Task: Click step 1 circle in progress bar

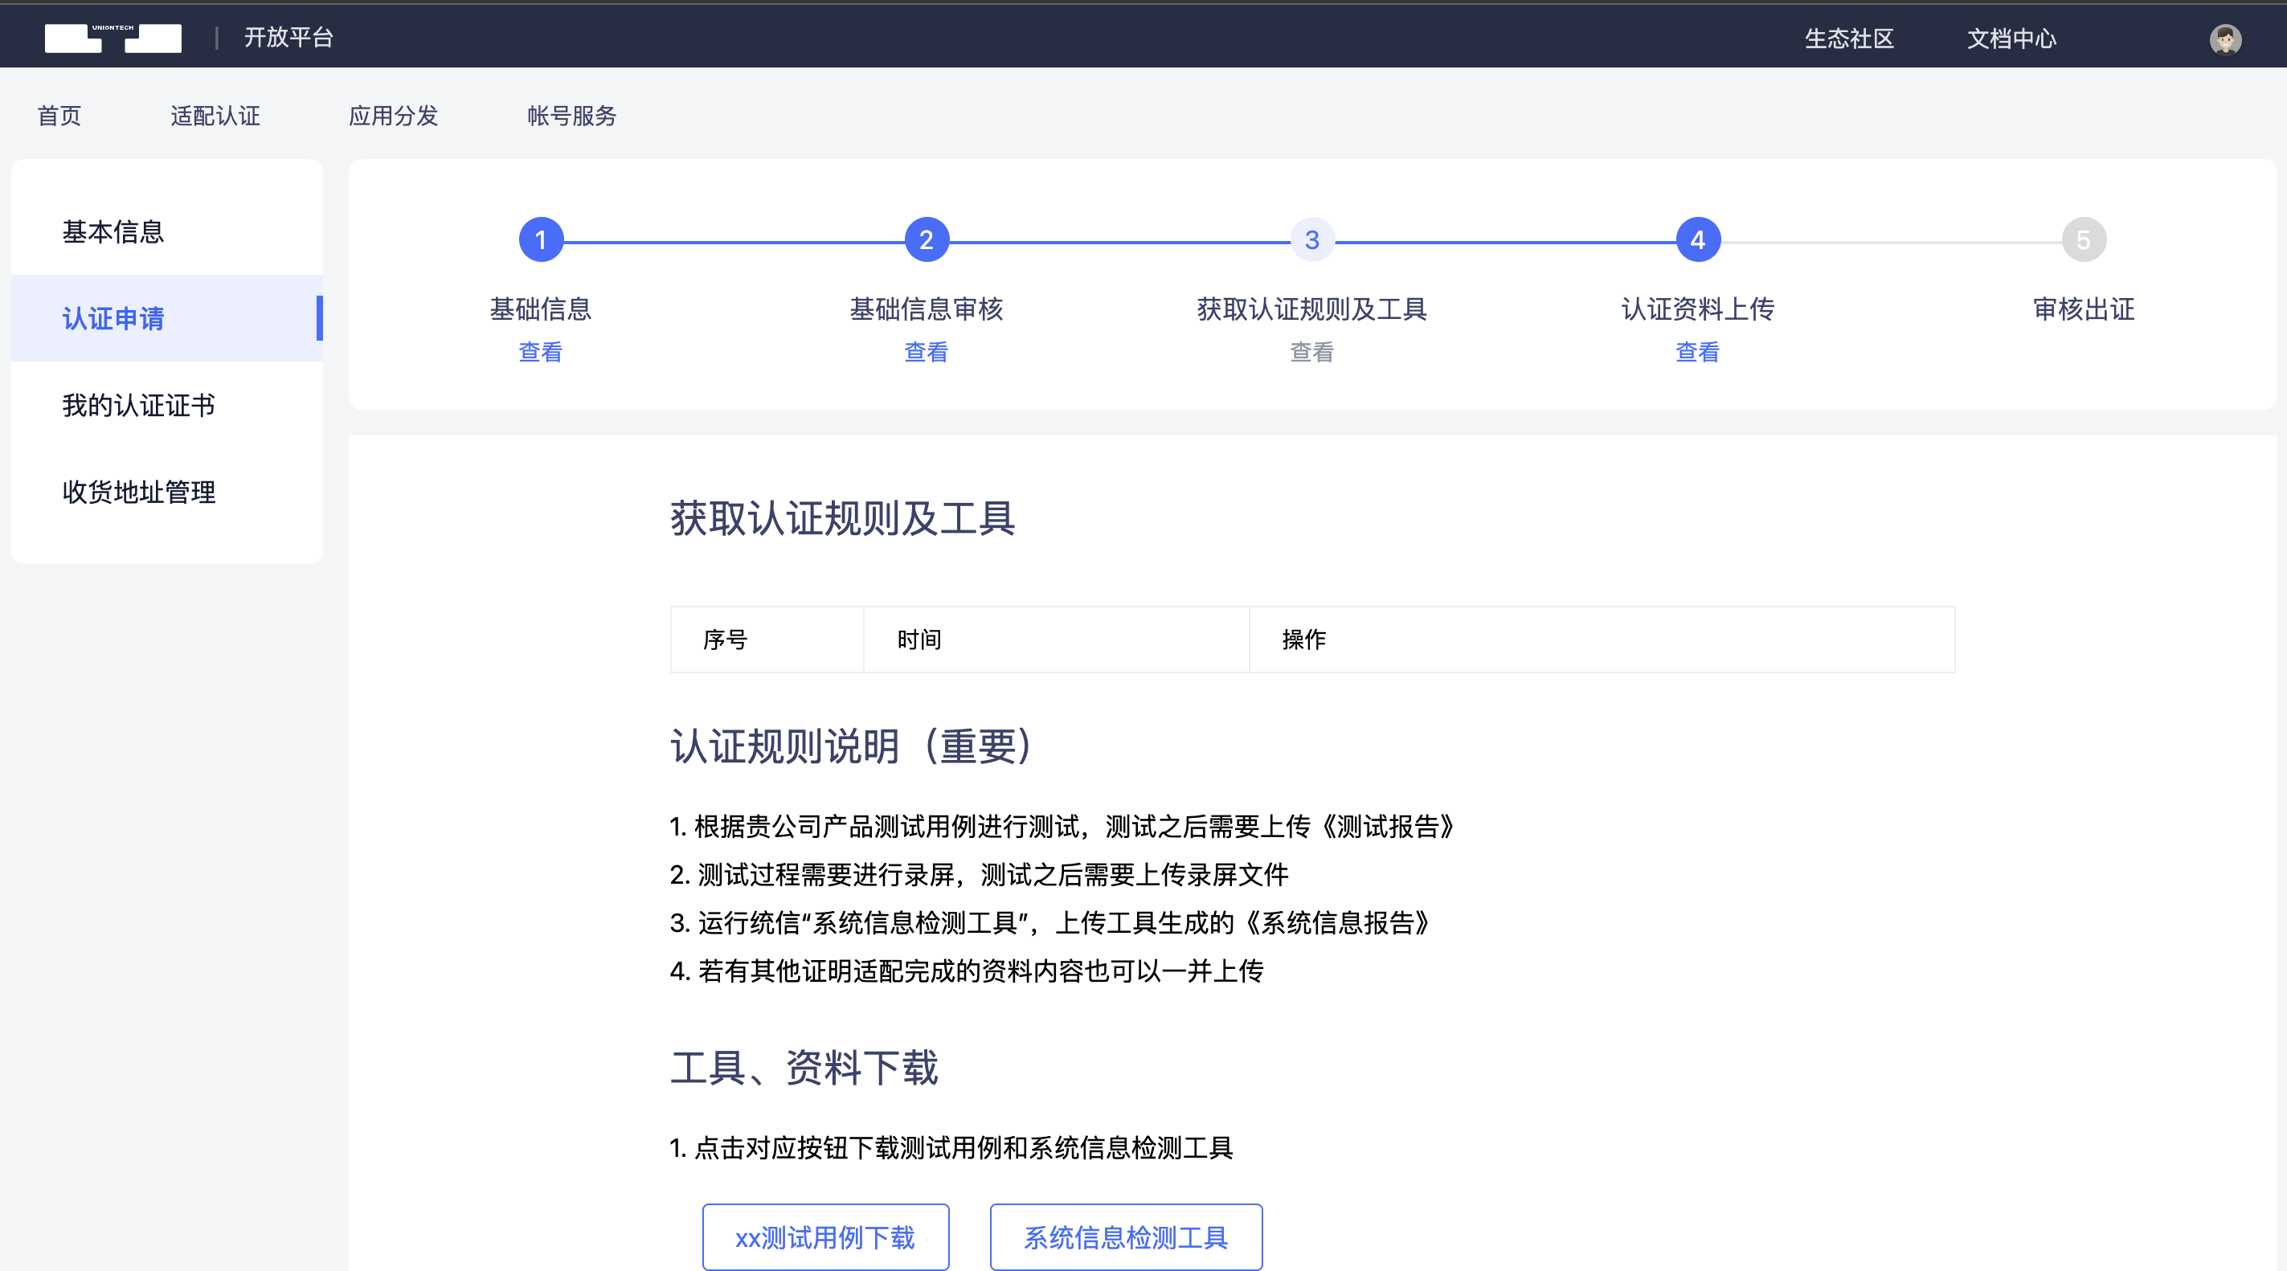Action: coord(541,239)
